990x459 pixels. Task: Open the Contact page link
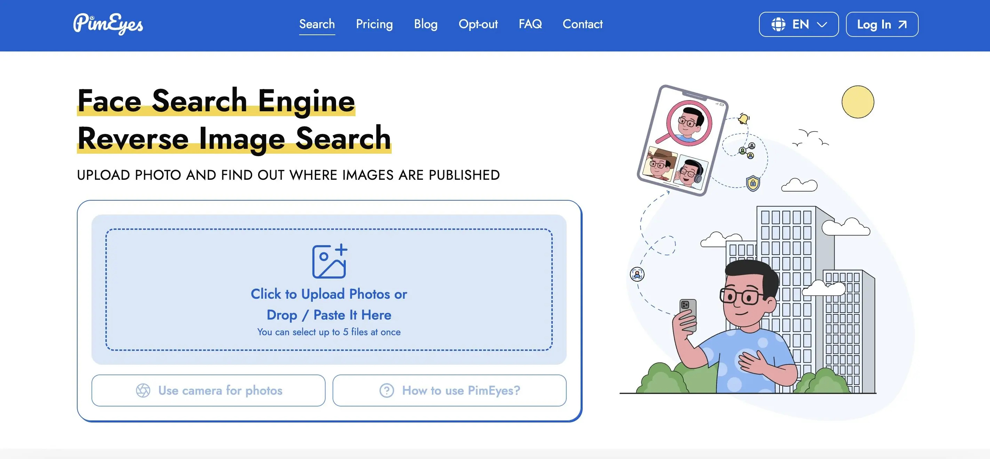point(582,24)
